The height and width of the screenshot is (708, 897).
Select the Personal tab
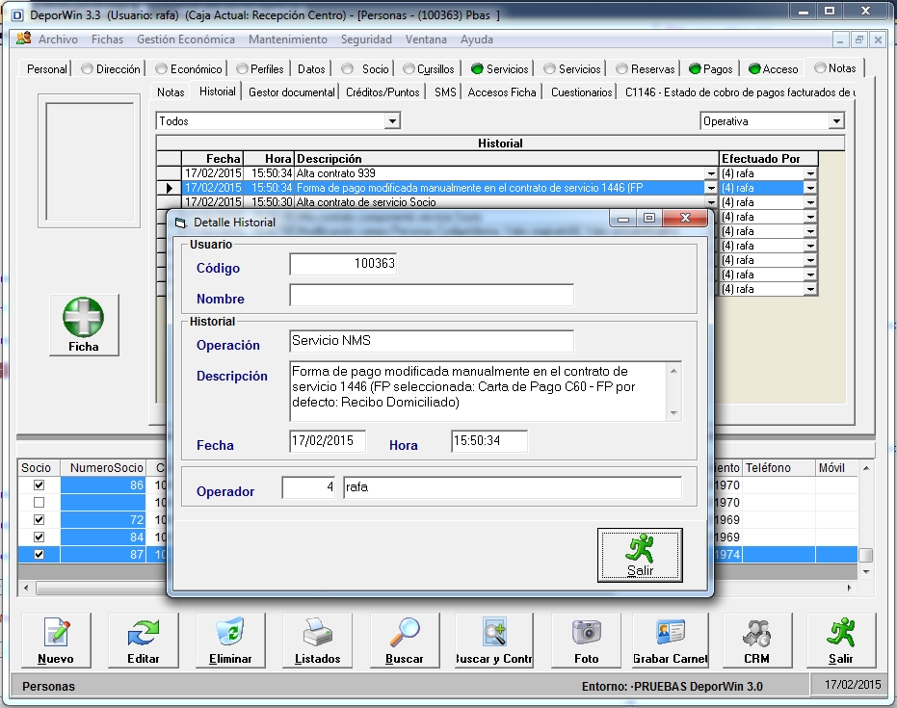pos(46,69)
